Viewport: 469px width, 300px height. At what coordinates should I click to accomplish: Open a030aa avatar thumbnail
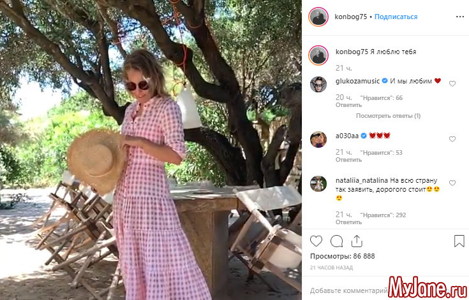[318, 139]
